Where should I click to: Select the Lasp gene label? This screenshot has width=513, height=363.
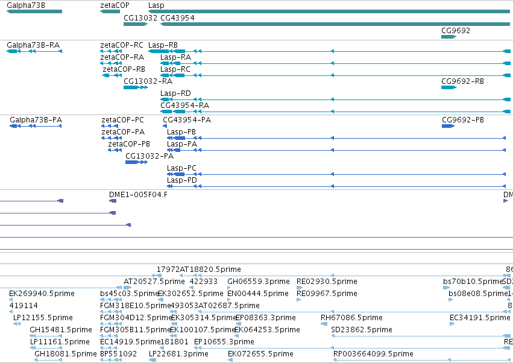[156, 5]
